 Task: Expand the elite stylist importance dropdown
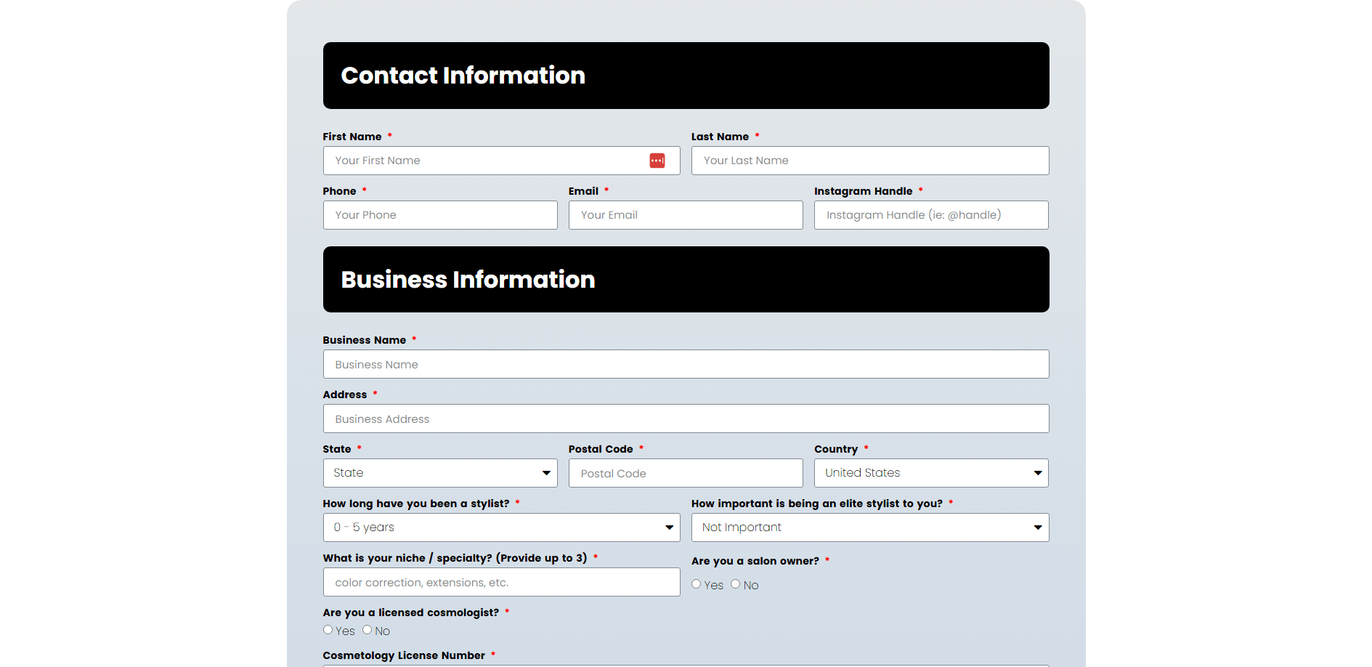[x=869, y=527]
